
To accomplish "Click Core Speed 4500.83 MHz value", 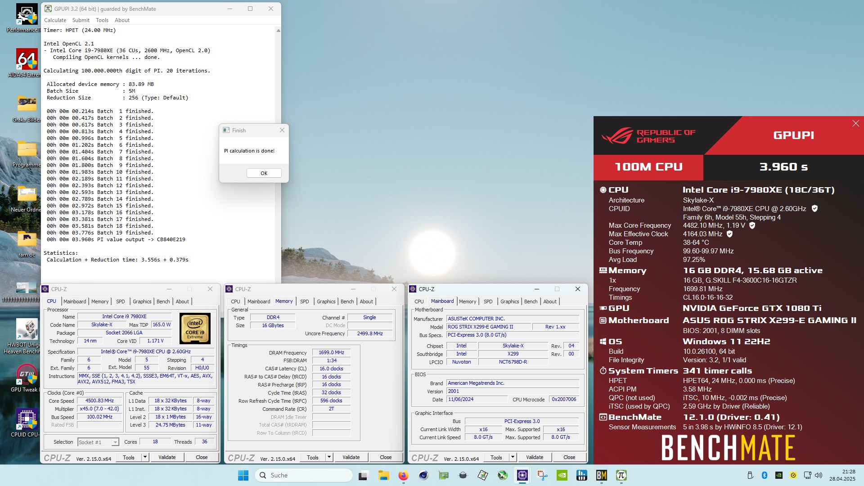I will tap(99, 400).
